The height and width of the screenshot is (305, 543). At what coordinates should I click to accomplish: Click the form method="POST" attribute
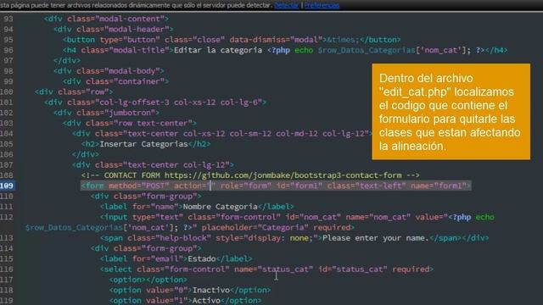(139, 186)
